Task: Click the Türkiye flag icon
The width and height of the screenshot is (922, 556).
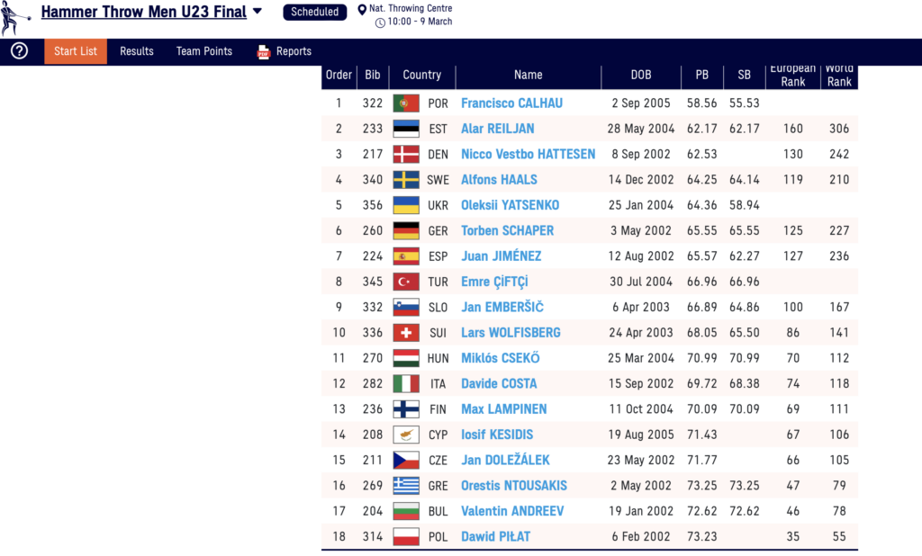Action: [x=406, y=282]
